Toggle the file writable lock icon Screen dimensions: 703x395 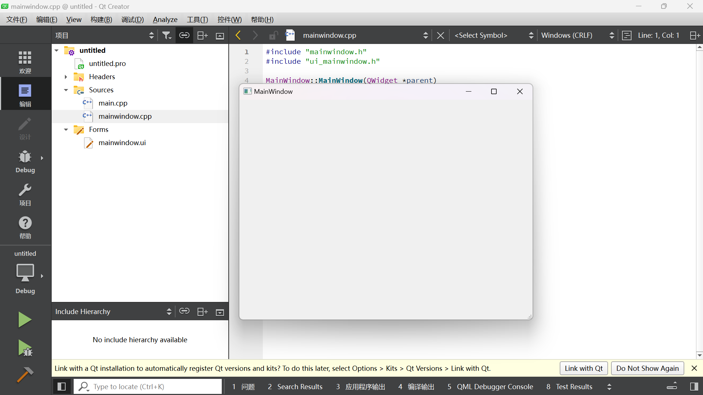(x=273, y=35)
